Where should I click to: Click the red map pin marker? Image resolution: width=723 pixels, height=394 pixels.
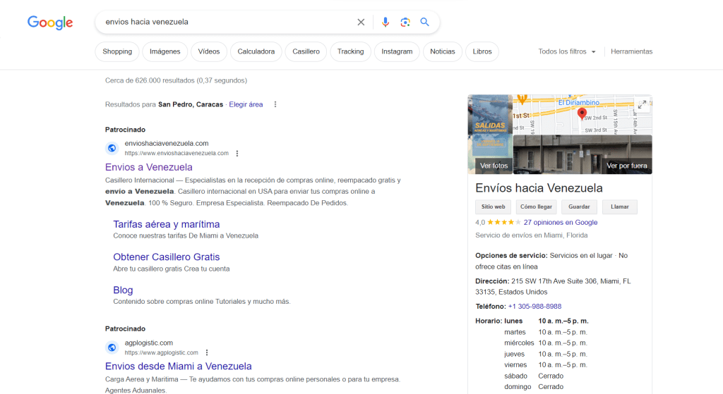pos(582,113)
